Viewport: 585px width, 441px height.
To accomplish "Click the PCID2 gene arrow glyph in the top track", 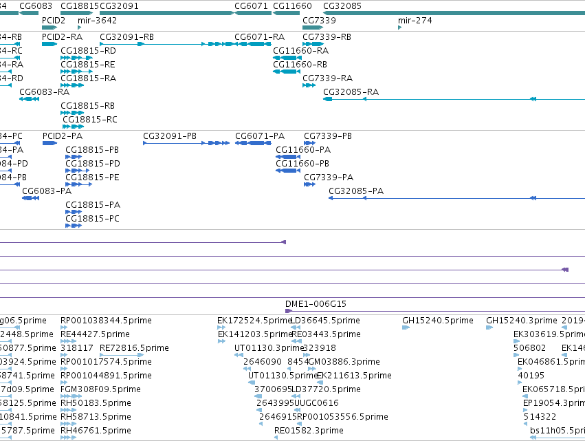I will click(x=49, y=28).
